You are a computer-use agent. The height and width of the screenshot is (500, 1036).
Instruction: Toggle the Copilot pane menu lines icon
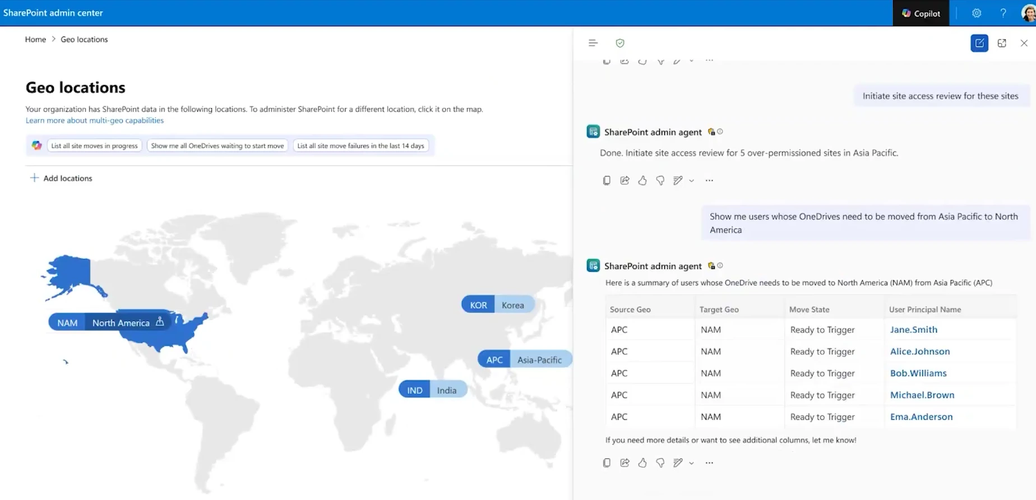point(593,43)
